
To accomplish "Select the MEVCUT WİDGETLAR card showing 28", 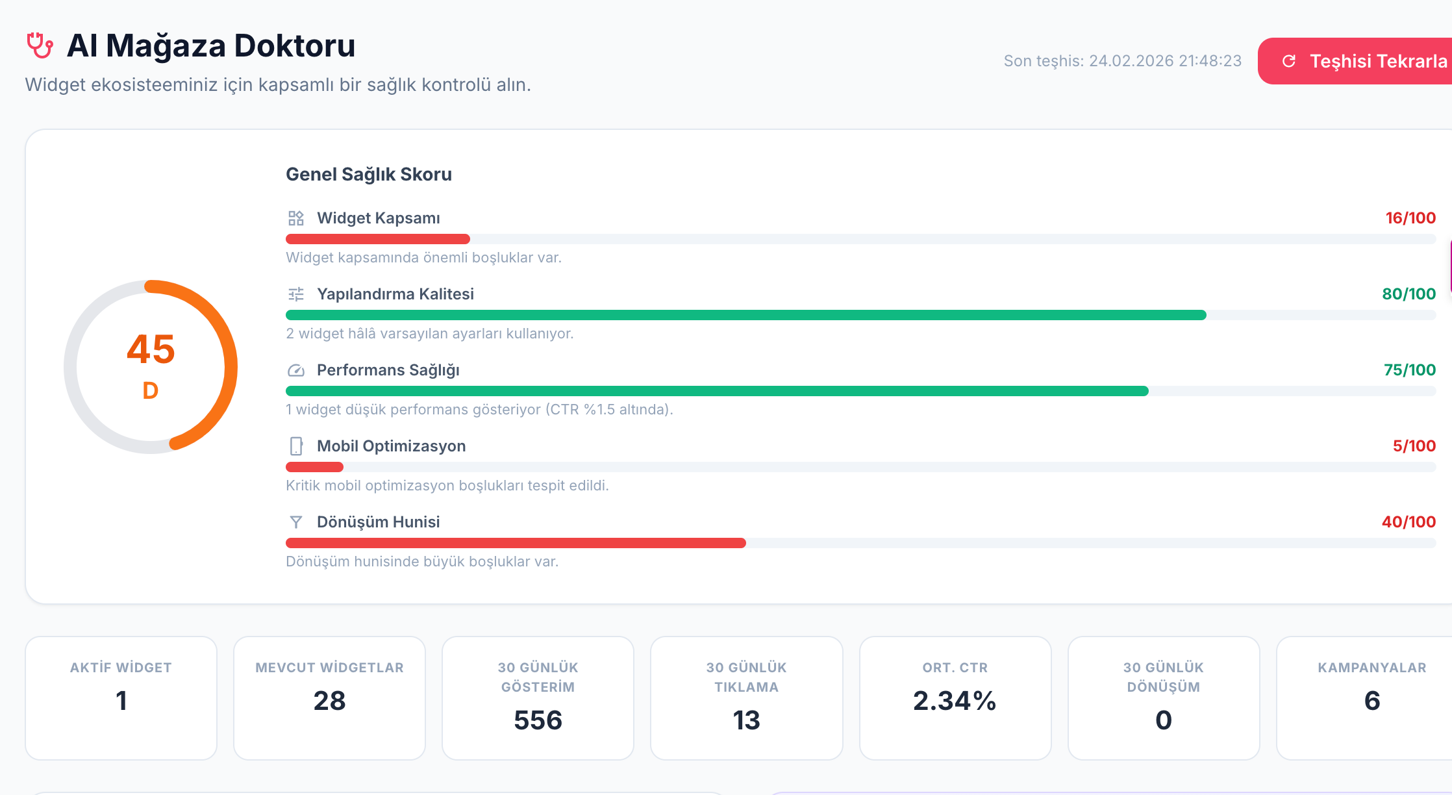I will tap(329, 698).
